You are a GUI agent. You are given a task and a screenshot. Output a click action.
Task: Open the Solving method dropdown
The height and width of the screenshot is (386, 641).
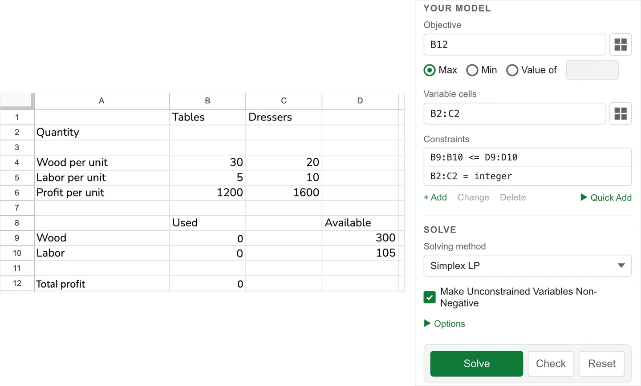pos(527,265)
